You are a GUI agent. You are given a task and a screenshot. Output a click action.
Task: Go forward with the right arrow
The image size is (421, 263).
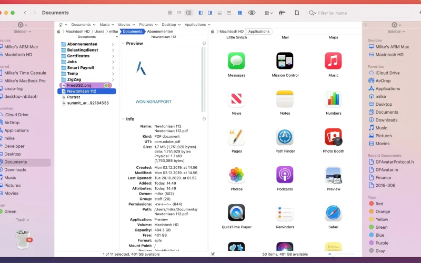[x=34, y=13]
